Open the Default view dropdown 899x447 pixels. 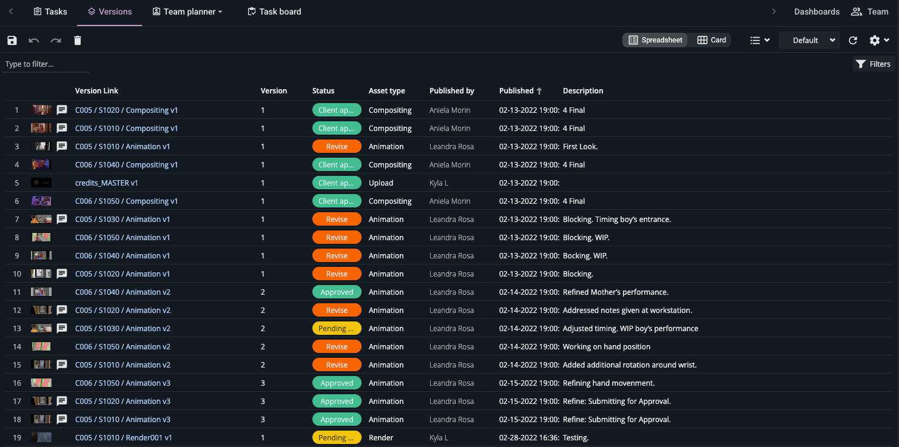coord(809,41)
